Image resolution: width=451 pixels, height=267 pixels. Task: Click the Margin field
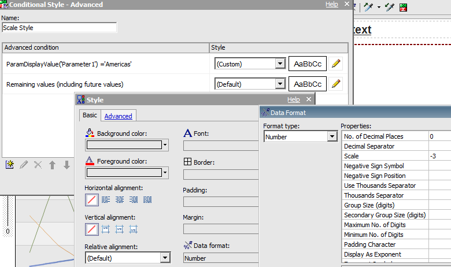221,229
